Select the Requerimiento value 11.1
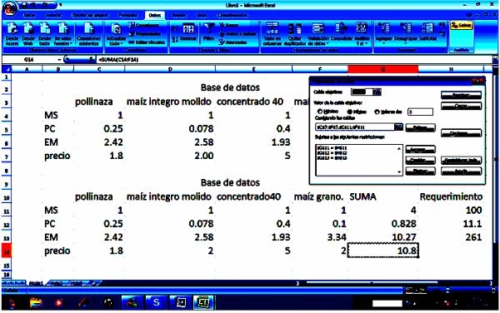 tap(472, 224)
